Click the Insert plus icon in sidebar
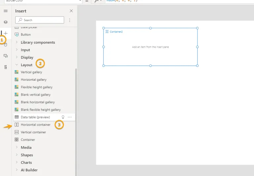The width and height of the screenshot is (254, 176). 6,33
